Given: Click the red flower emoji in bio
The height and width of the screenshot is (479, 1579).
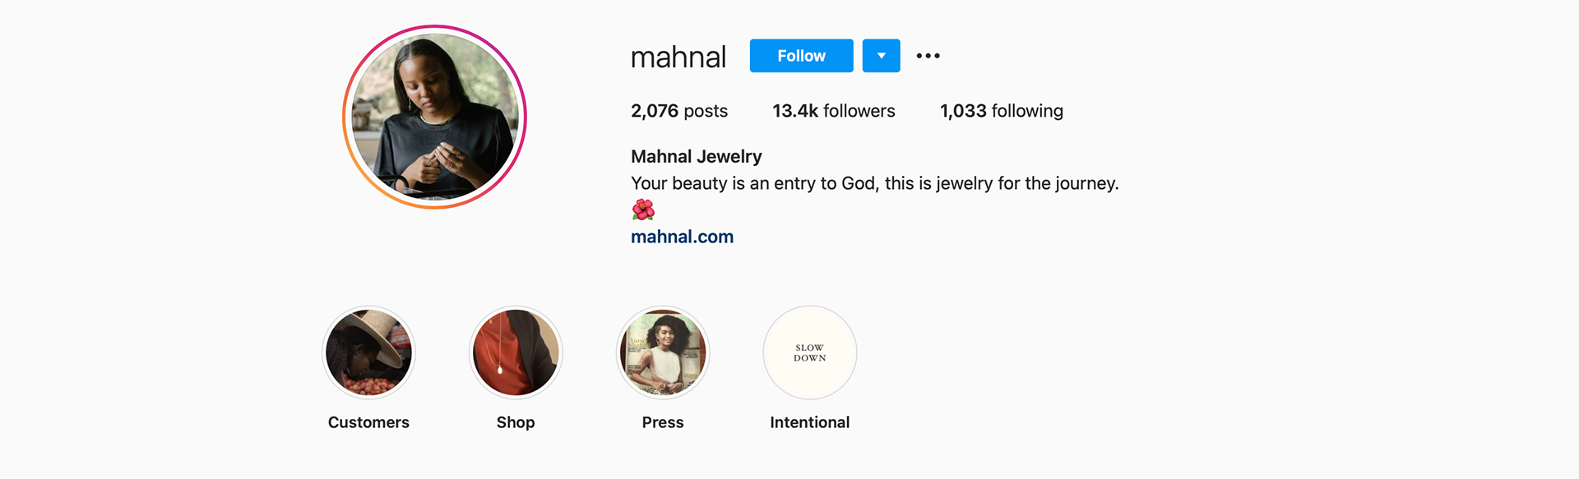Looking at the screenshot, I should point(643,210).
